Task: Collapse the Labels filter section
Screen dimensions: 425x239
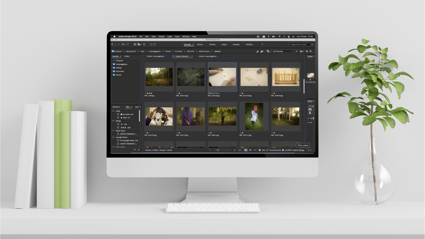Action: tap(113, 111)
